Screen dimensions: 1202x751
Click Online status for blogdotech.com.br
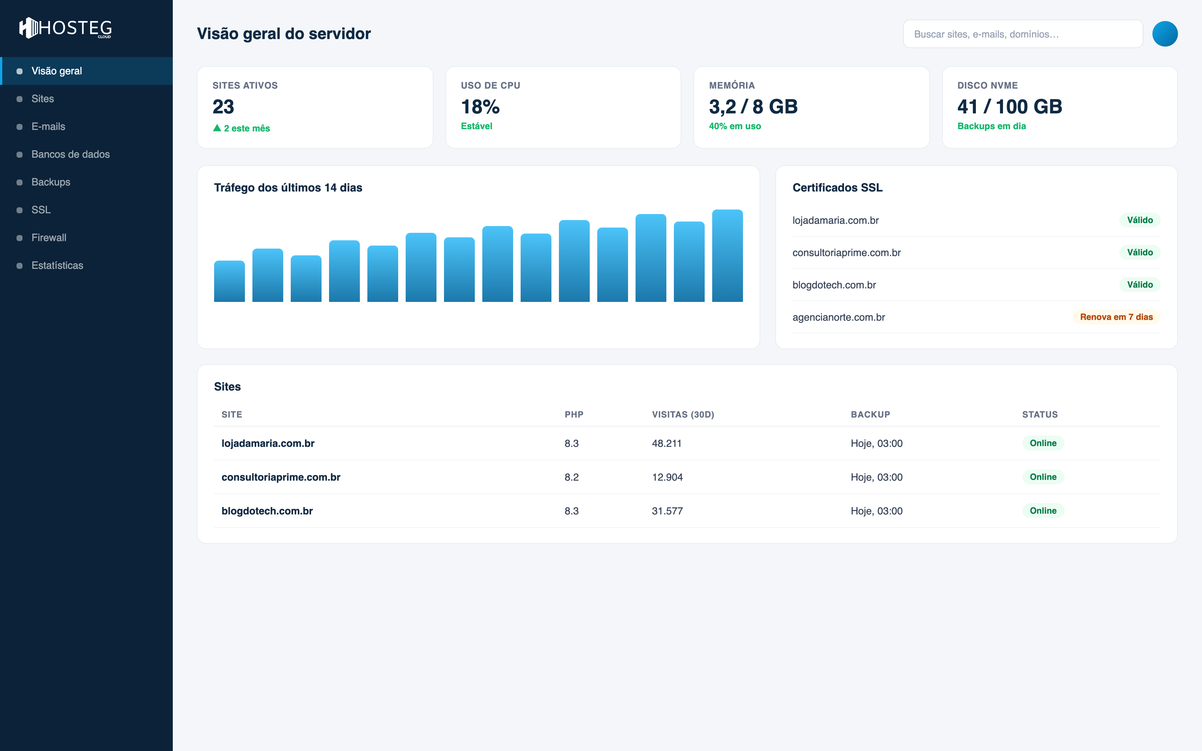tap(1043, 511)
